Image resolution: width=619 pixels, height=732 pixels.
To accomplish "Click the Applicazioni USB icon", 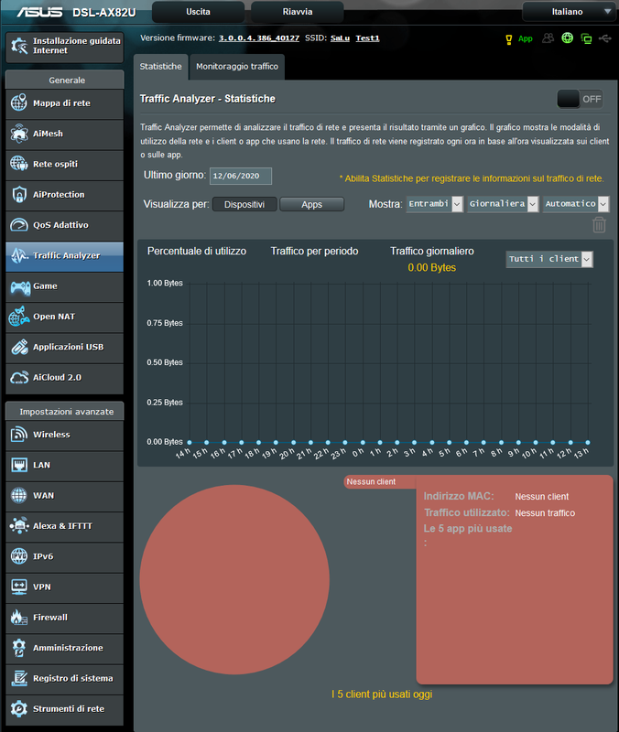I will (x=19, y=347).
